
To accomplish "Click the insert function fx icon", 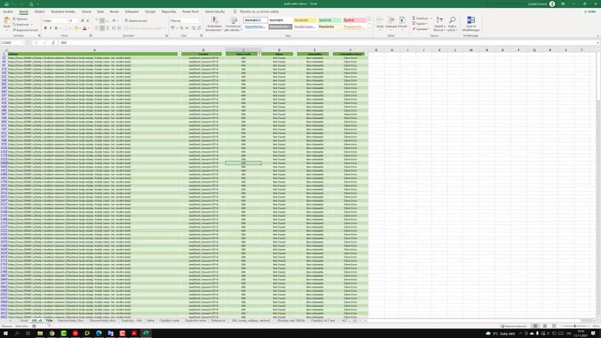I will click(53, 43).
